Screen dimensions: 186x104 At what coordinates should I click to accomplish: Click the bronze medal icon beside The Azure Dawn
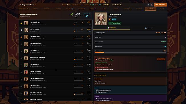(x=21, y=37)
